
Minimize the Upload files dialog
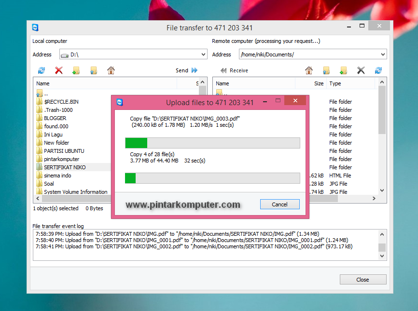pyautogui.click(x=265, y=101)
